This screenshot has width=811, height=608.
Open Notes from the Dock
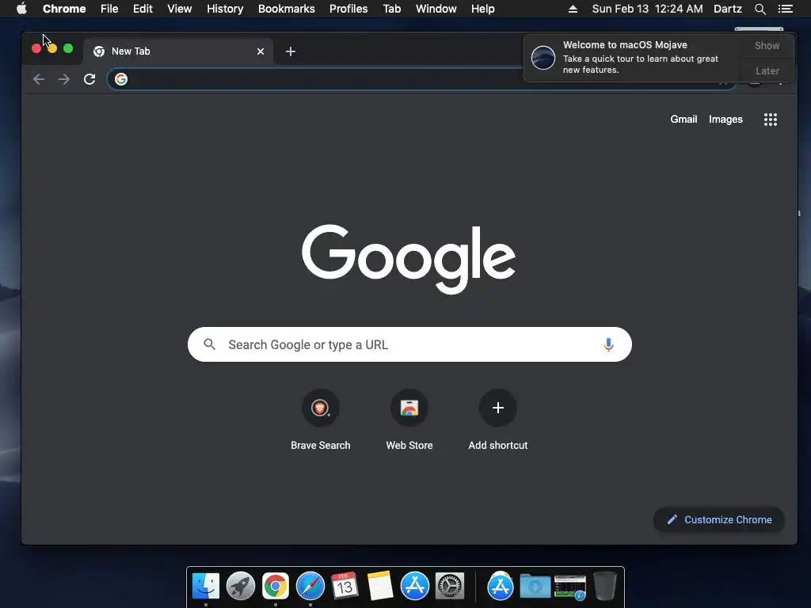(379, 586)
